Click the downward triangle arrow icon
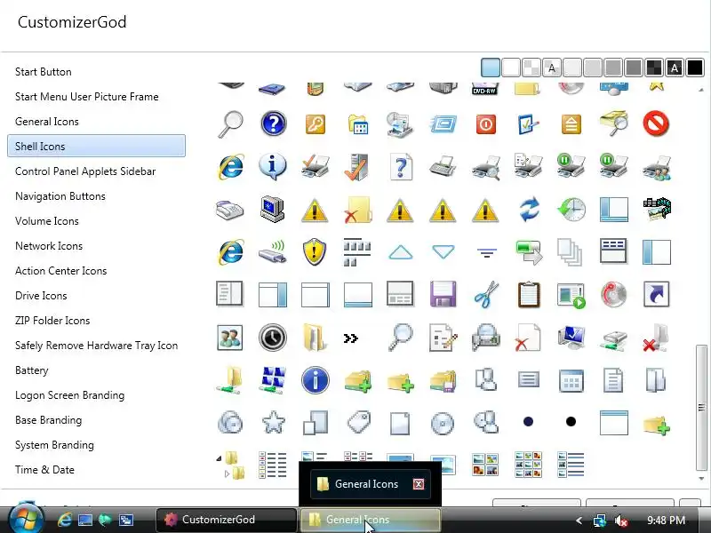This screenshot has height=533, width=711. (x=443, y=251)
